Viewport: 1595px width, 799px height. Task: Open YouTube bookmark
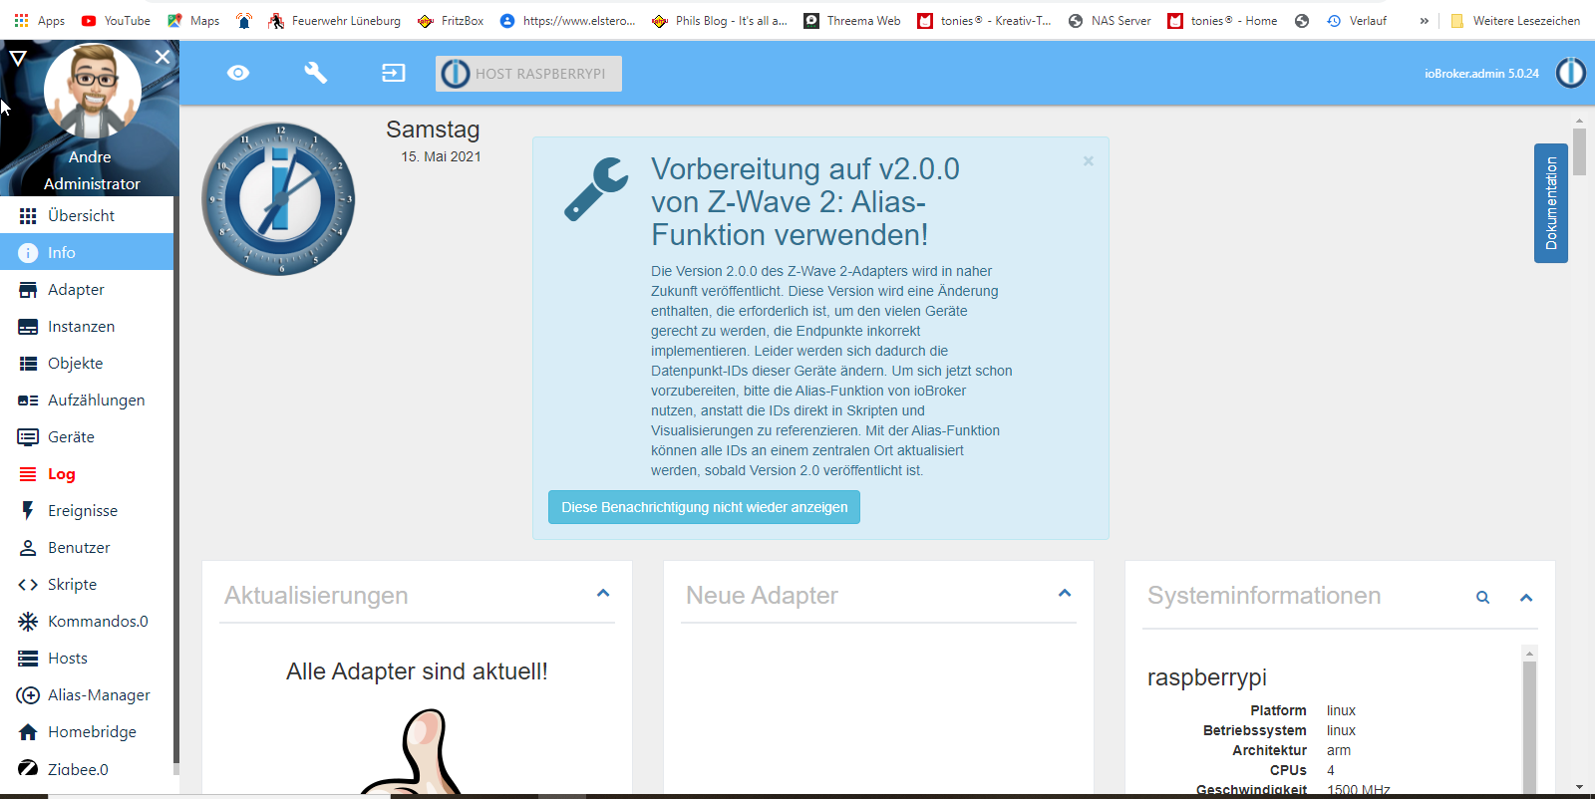pos(116,20)
